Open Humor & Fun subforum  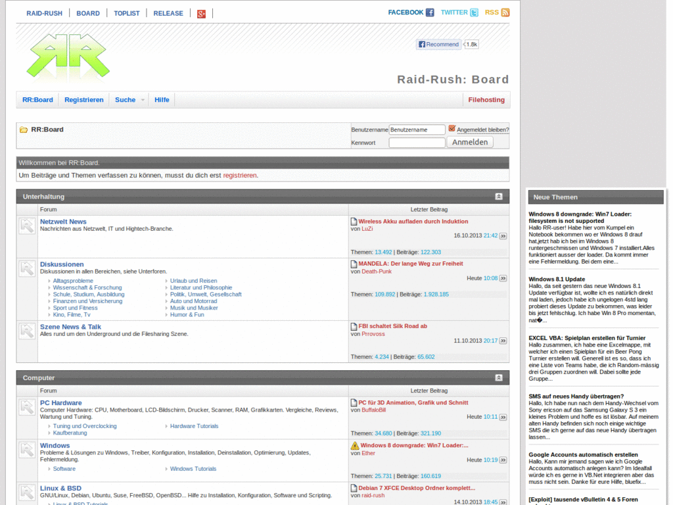point(187,315)
